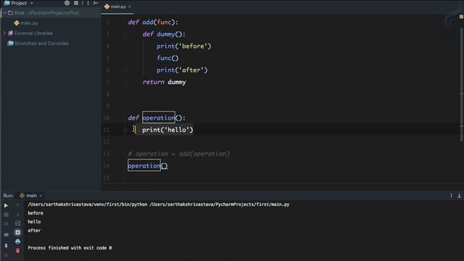Screen dimensions: 464x261
Task: Click 'operation()' call on line 14
Action: pyautogui.click(x=148, y=166)
